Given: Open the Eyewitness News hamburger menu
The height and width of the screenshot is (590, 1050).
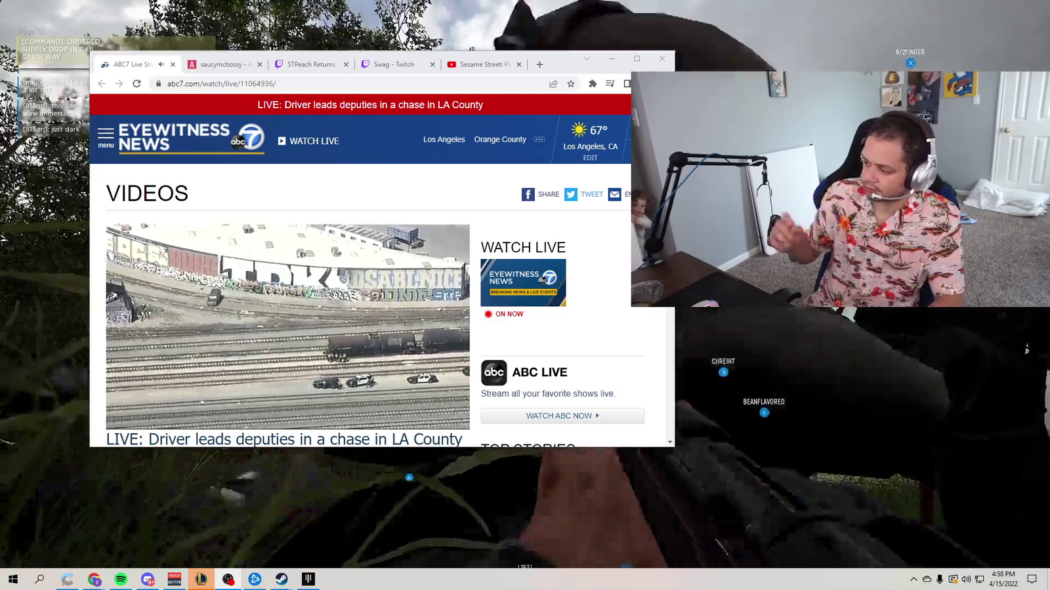Looking at the screenshot, I should pyautogui.click(x=106, y=138).
